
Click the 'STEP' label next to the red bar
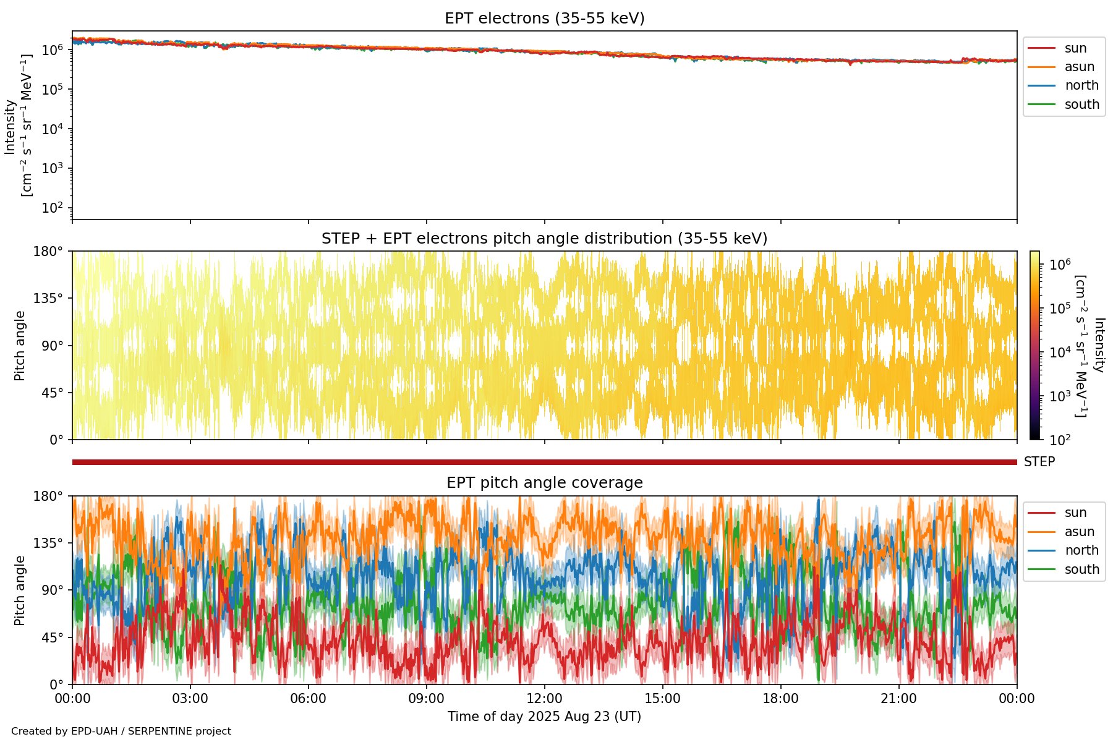tap(1039, 462)
